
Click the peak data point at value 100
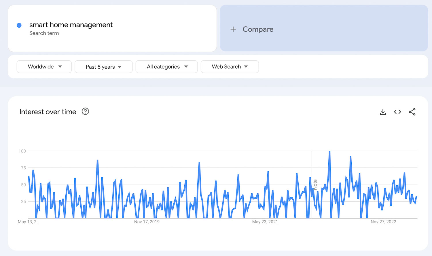(329, 151)
